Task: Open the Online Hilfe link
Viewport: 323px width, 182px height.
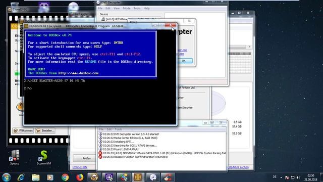Action: (x=80, y=167)
